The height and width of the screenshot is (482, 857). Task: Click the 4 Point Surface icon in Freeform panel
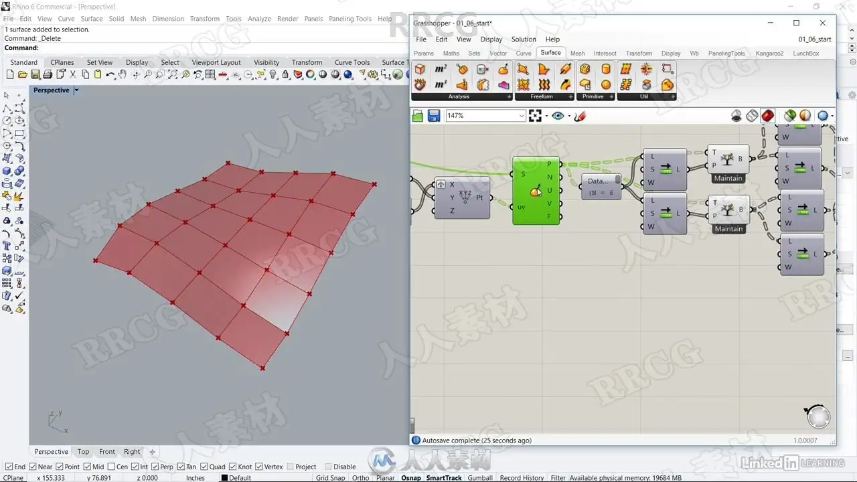click(x=523, y=69)
